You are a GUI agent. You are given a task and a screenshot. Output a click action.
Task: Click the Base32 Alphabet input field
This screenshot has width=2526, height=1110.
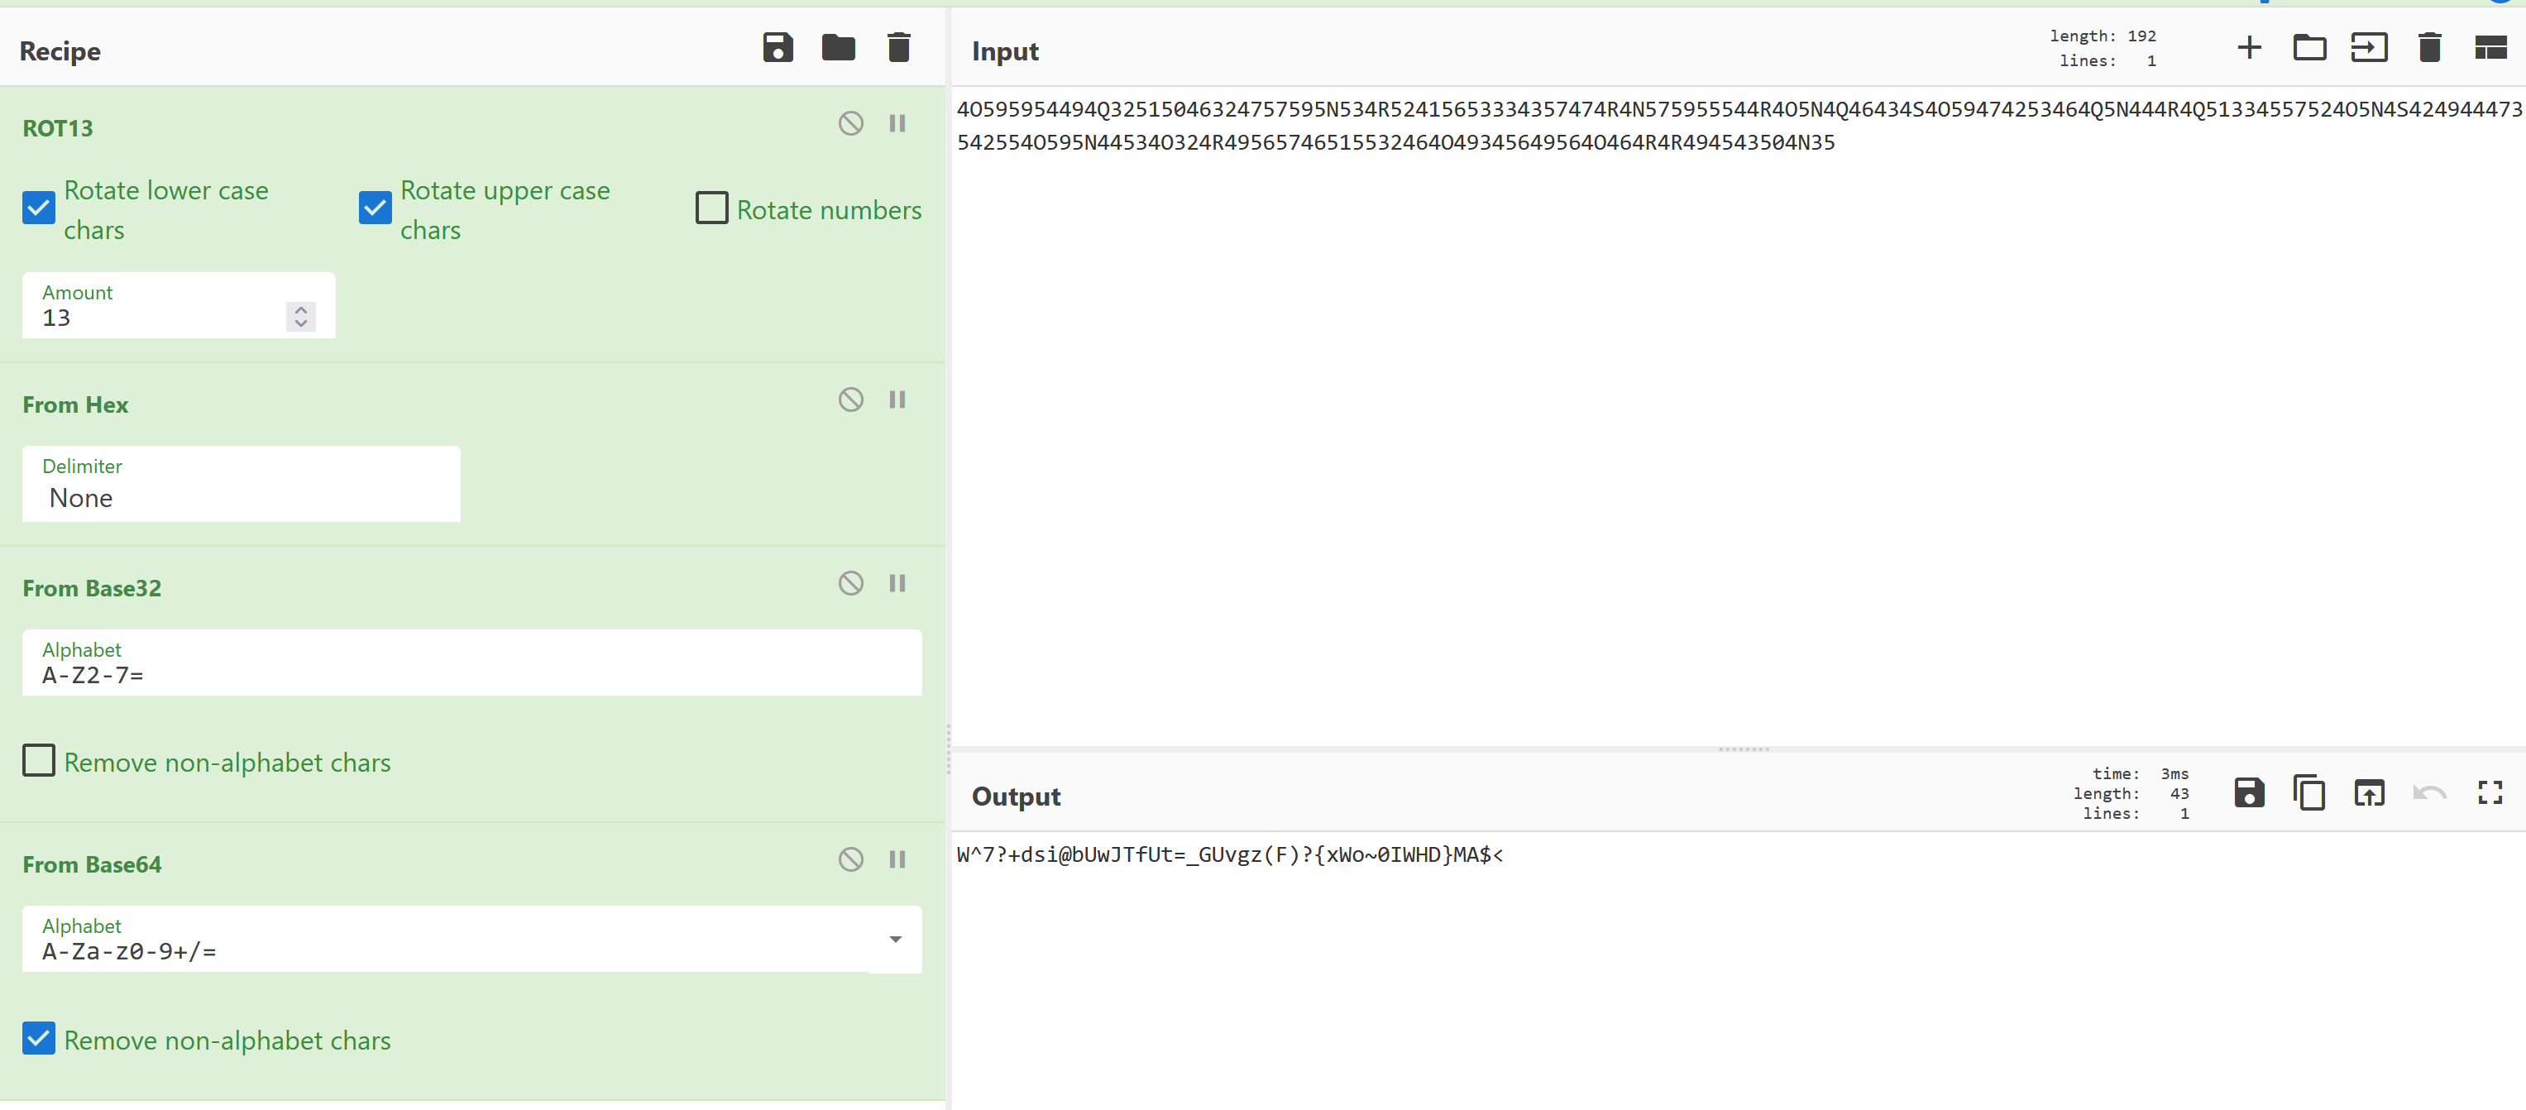pyautogui.click(x=471, y=675)
